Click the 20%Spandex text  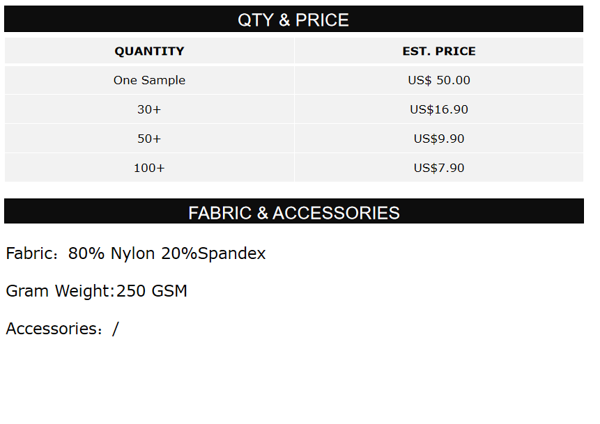pyautogui.click(x=213, y=253)
